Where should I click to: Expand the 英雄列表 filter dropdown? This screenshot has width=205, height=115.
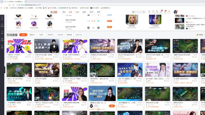point(50,35)
